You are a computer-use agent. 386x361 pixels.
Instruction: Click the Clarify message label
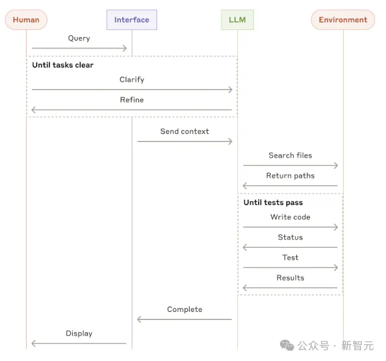132,80
